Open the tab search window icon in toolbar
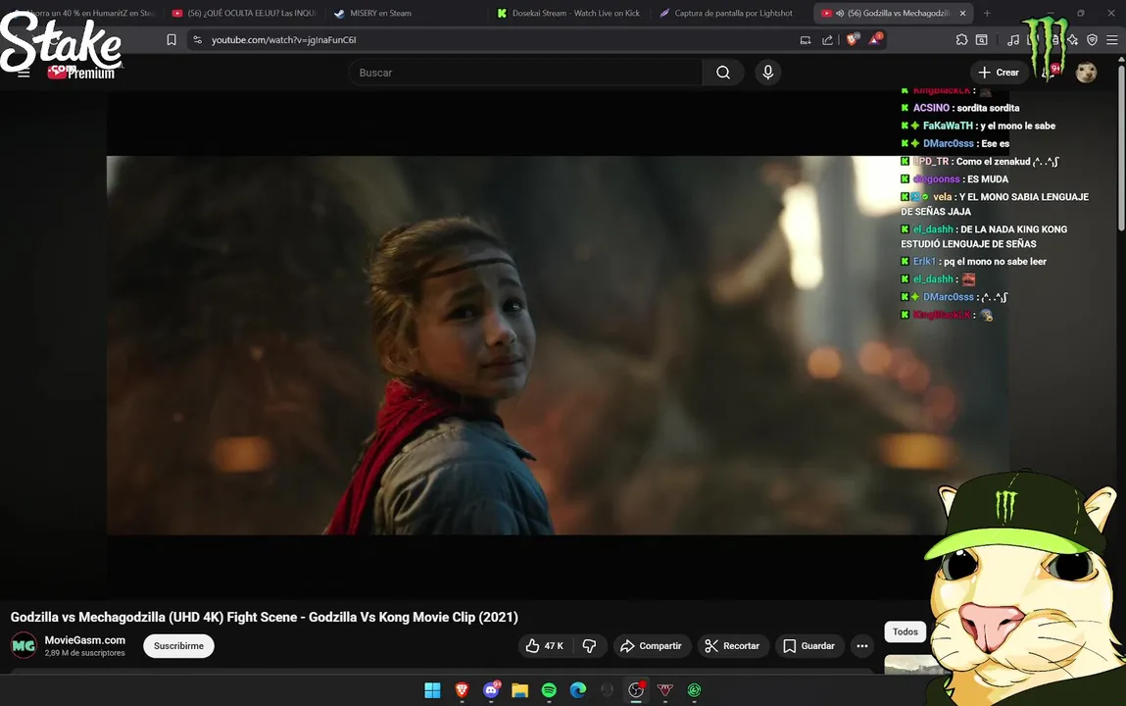This screenshot has width=1126, height=706. tap(982, 40)
